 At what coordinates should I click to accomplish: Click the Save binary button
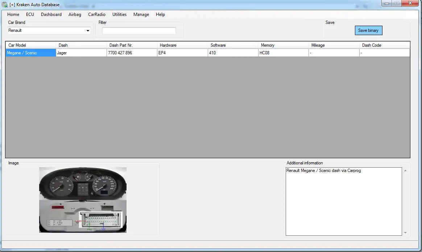368,30
